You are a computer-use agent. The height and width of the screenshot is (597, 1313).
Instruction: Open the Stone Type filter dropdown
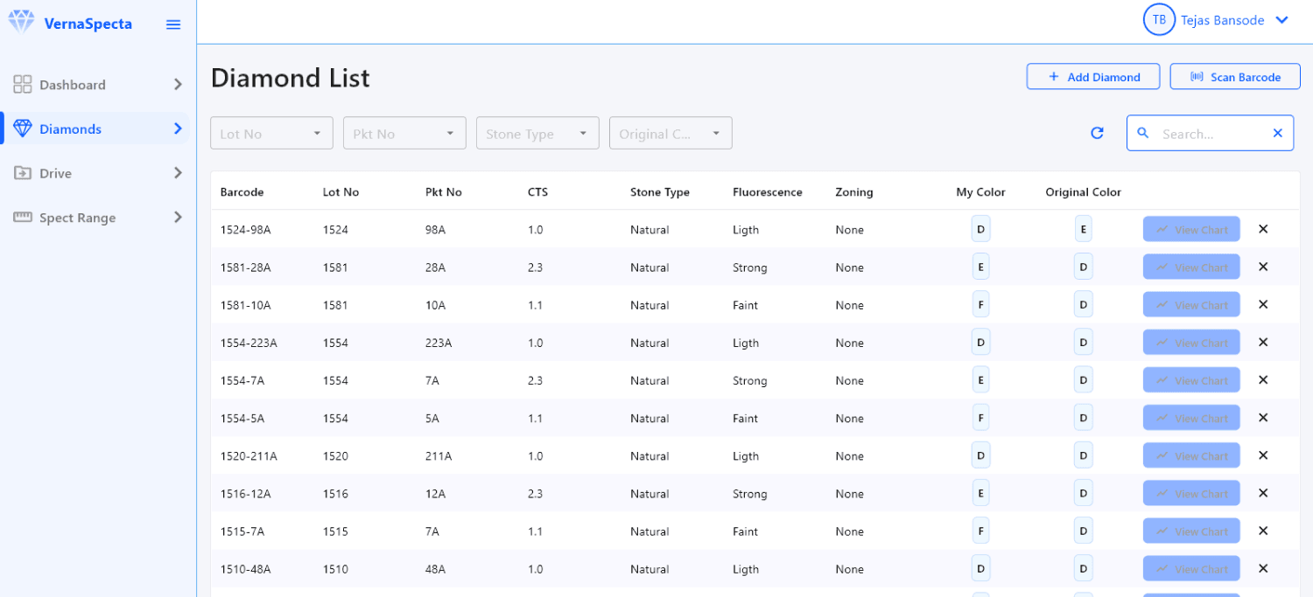[x=537, y=133]
